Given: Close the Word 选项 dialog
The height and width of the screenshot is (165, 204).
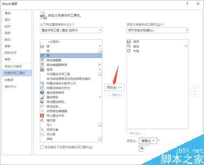Looking at the screenshot, I should click(x=198, y=4).
